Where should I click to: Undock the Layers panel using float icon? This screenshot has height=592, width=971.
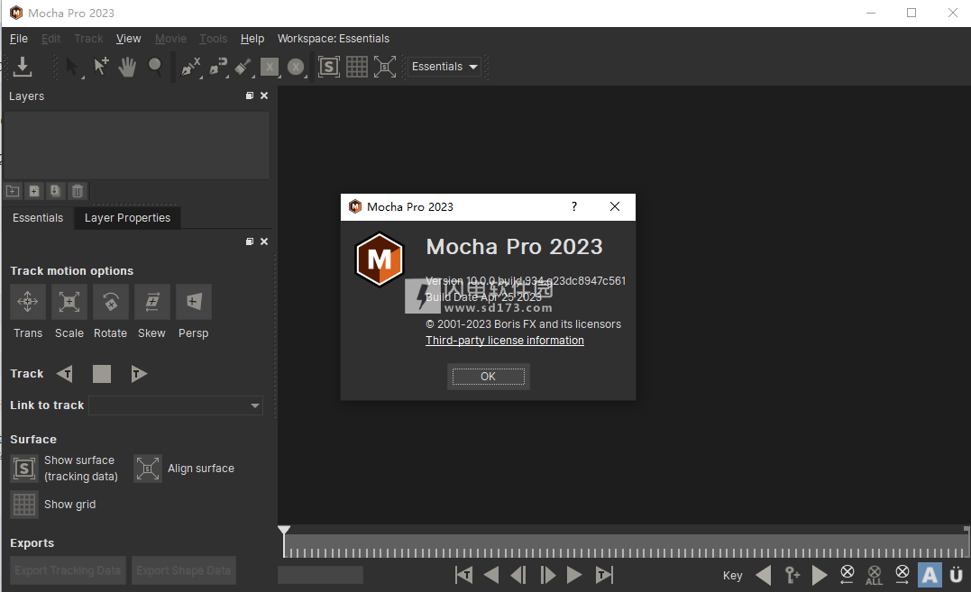[250, 96]
